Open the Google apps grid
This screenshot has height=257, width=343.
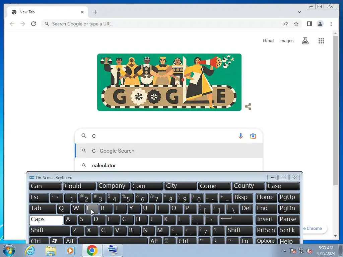click(321, 40)
